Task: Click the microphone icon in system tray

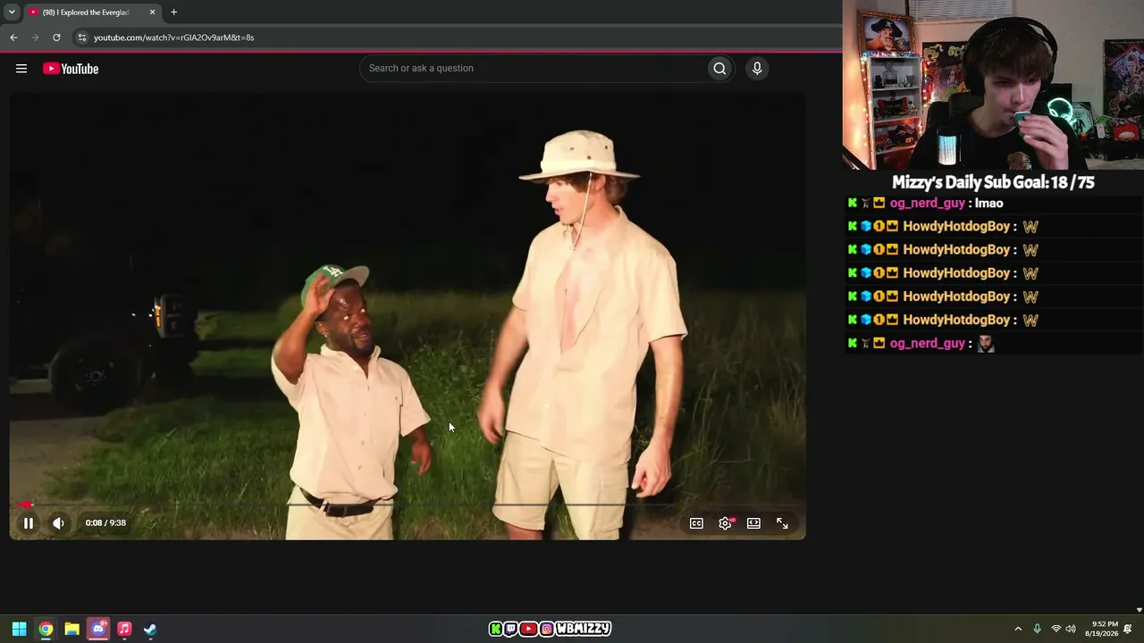Action: (x=1037, y=629)
